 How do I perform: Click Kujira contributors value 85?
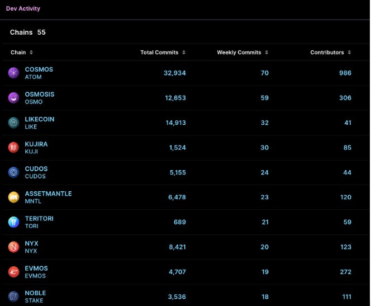(x=348, y=148)
